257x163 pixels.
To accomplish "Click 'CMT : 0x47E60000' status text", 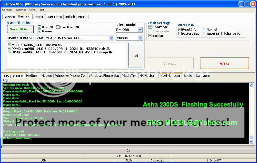I will [x=129, y=156].
